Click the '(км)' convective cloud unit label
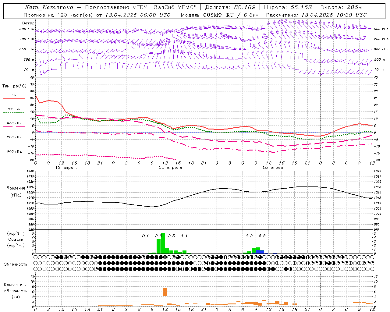 click(x=16, y=297)
